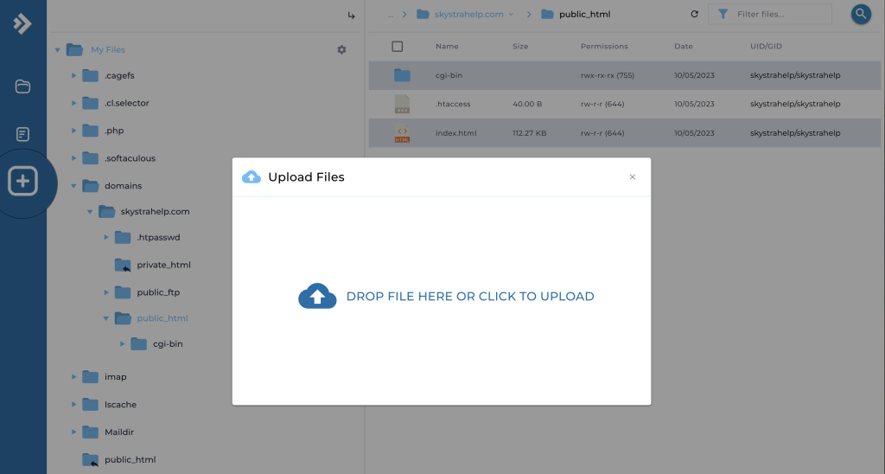Click the blue search magnifier button
Screen dimensions: 885x474
click(x=861, y=14)
